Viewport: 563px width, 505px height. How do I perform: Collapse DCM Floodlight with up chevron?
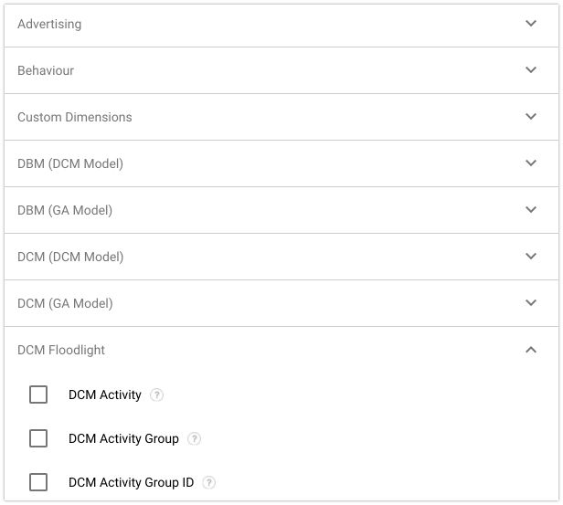(x=531, y=350)
